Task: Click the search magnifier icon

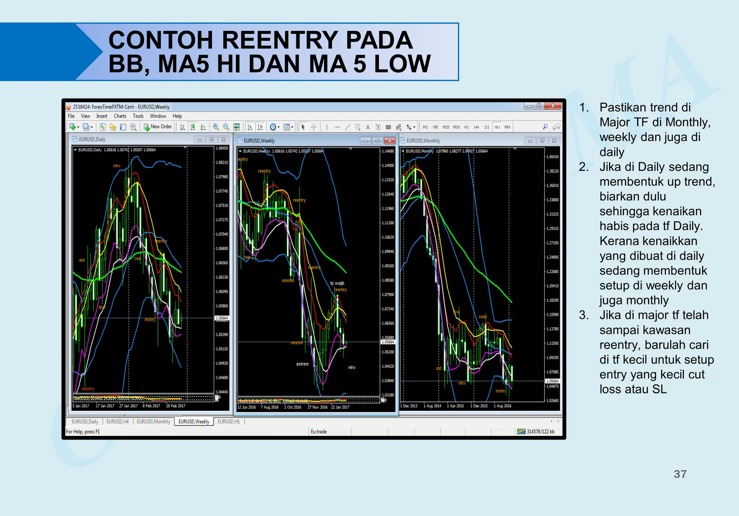Action: pyautogui.click(x=545, y=127)
